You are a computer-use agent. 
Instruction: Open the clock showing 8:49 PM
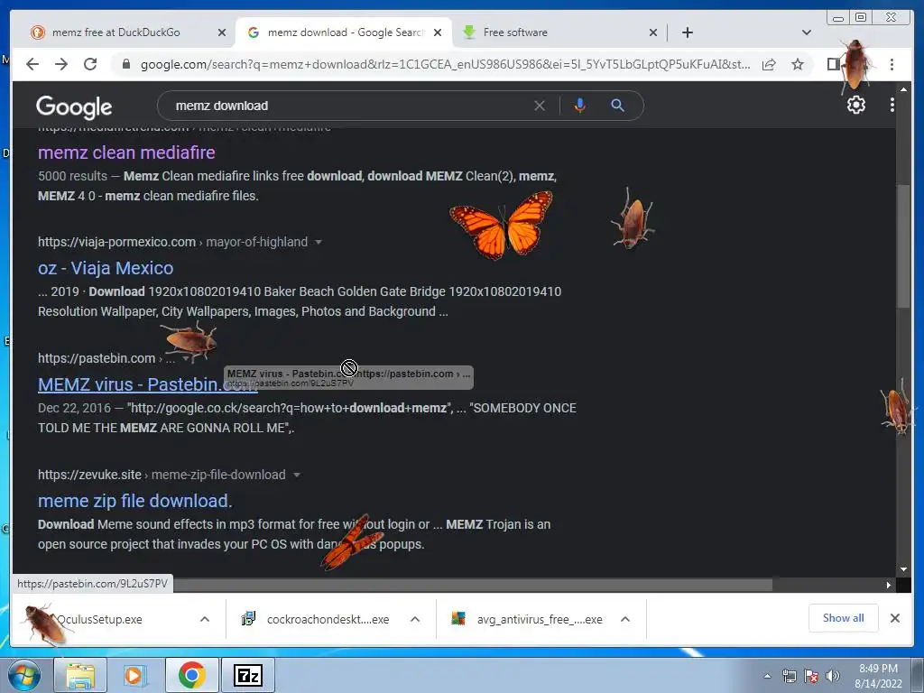878,676
